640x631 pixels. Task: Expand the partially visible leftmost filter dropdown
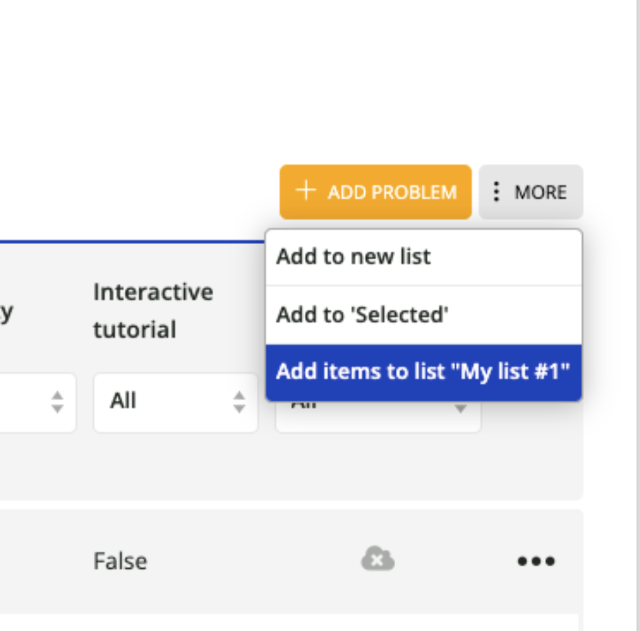(37, 403)
